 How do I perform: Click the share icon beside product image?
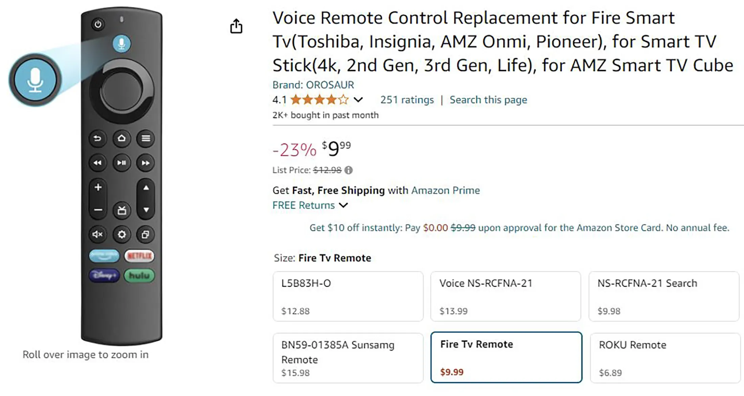(x=236, y=26)
